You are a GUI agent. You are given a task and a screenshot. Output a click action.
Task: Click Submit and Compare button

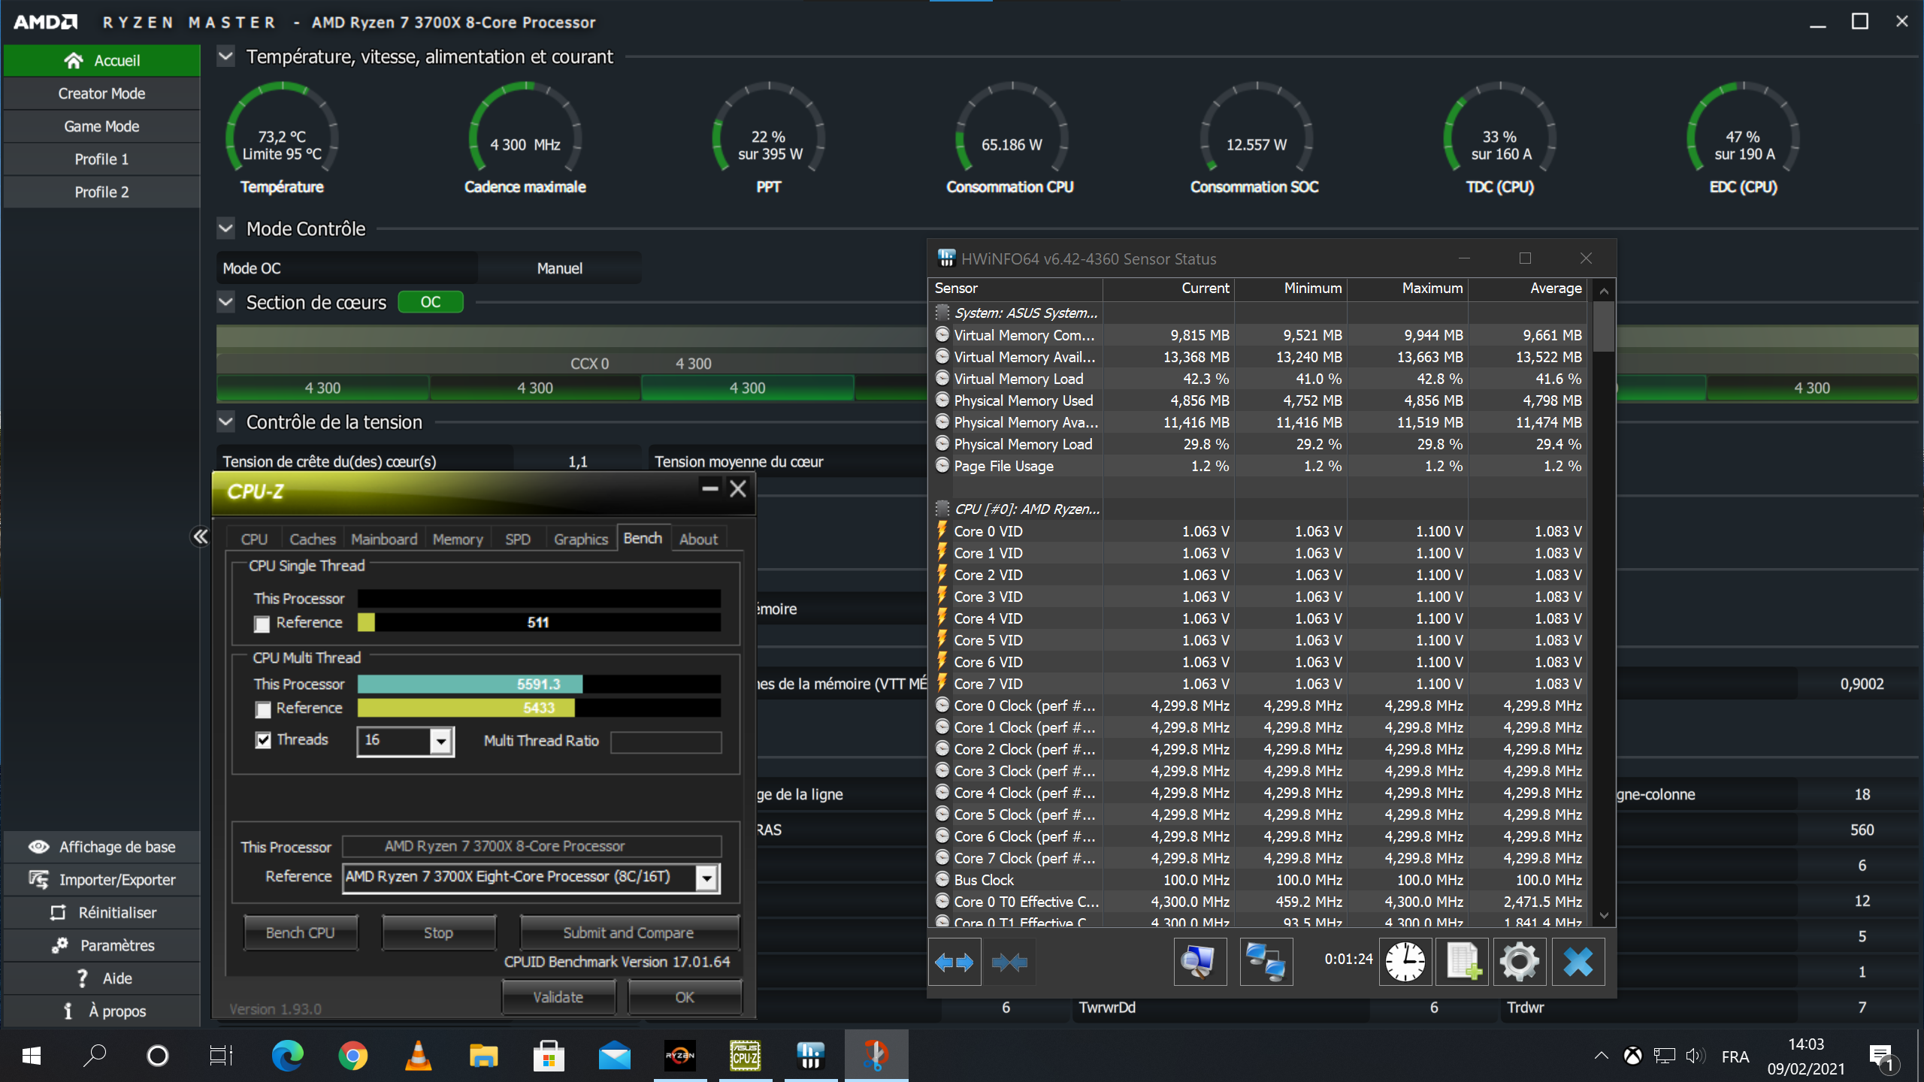(628, 932)
